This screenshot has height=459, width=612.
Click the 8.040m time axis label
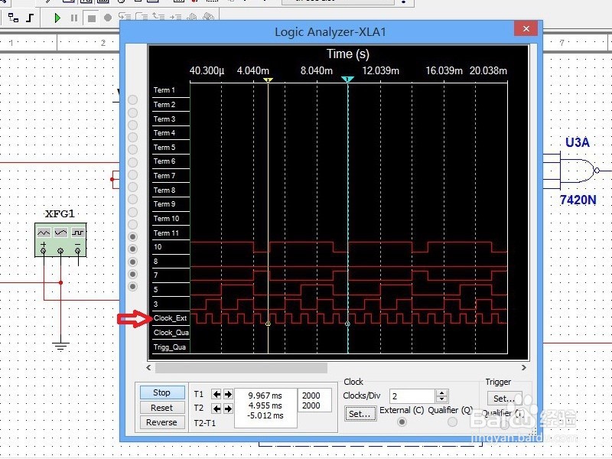(317, 70)
